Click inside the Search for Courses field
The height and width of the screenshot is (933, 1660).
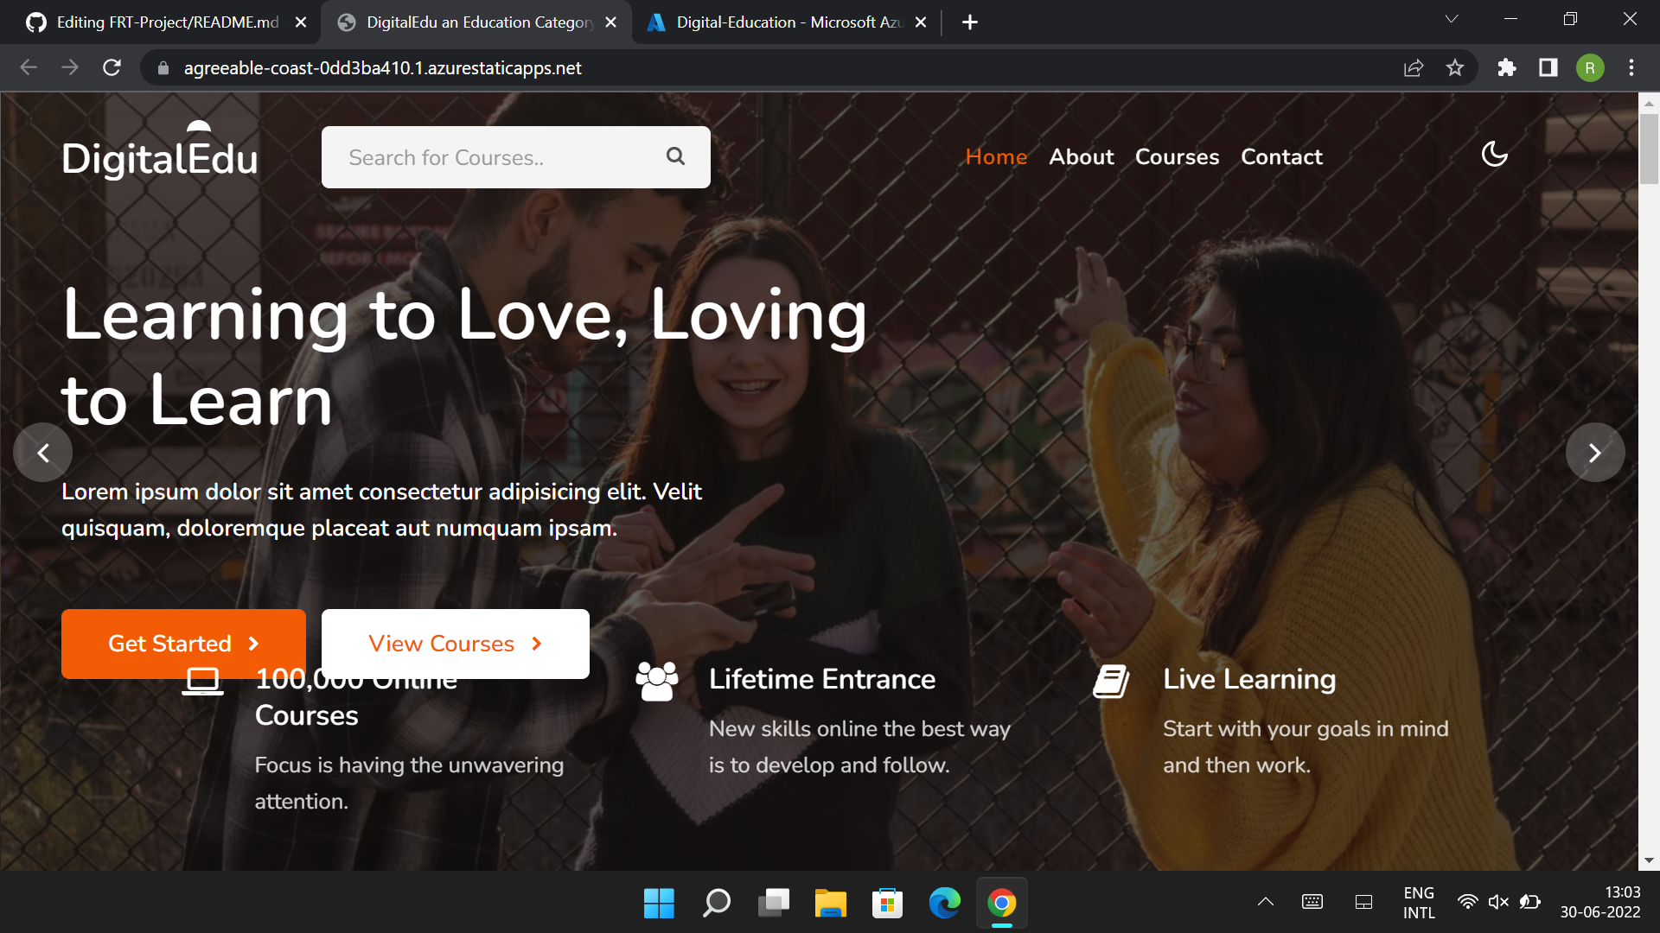pyautogui.click(x=493, y=157)
